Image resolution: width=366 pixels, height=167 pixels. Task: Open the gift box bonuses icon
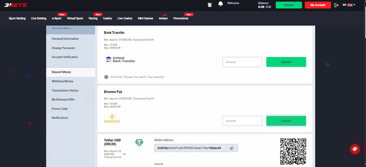tap(209, 4)
